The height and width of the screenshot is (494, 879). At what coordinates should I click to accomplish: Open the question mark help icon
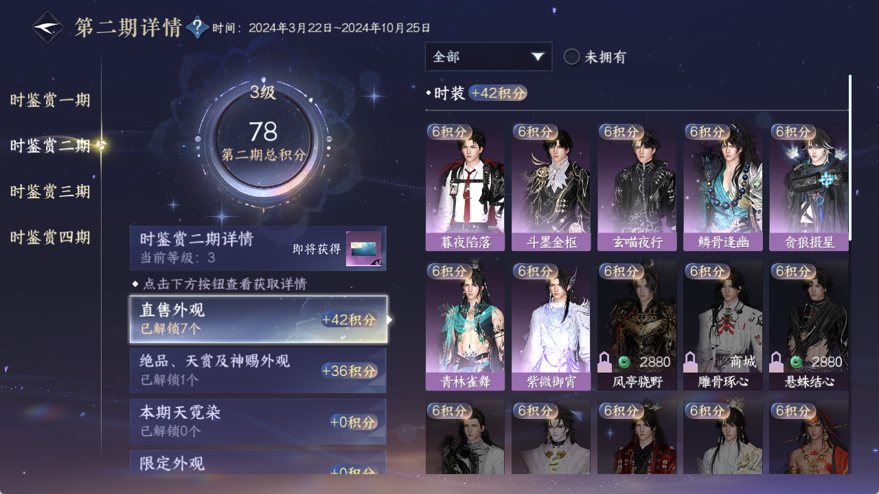[198, 27]
